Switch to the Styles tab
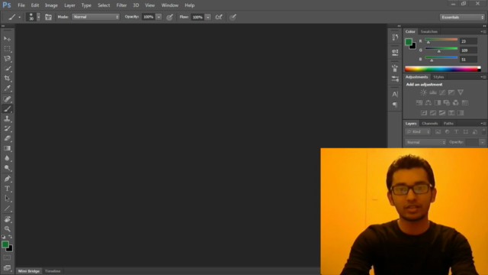Screen dimensions: 488x275 point(438,77)
